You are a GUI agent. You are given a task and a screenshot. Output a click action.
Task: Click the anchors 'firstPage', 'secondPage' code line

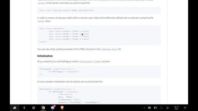pos(80,102)
